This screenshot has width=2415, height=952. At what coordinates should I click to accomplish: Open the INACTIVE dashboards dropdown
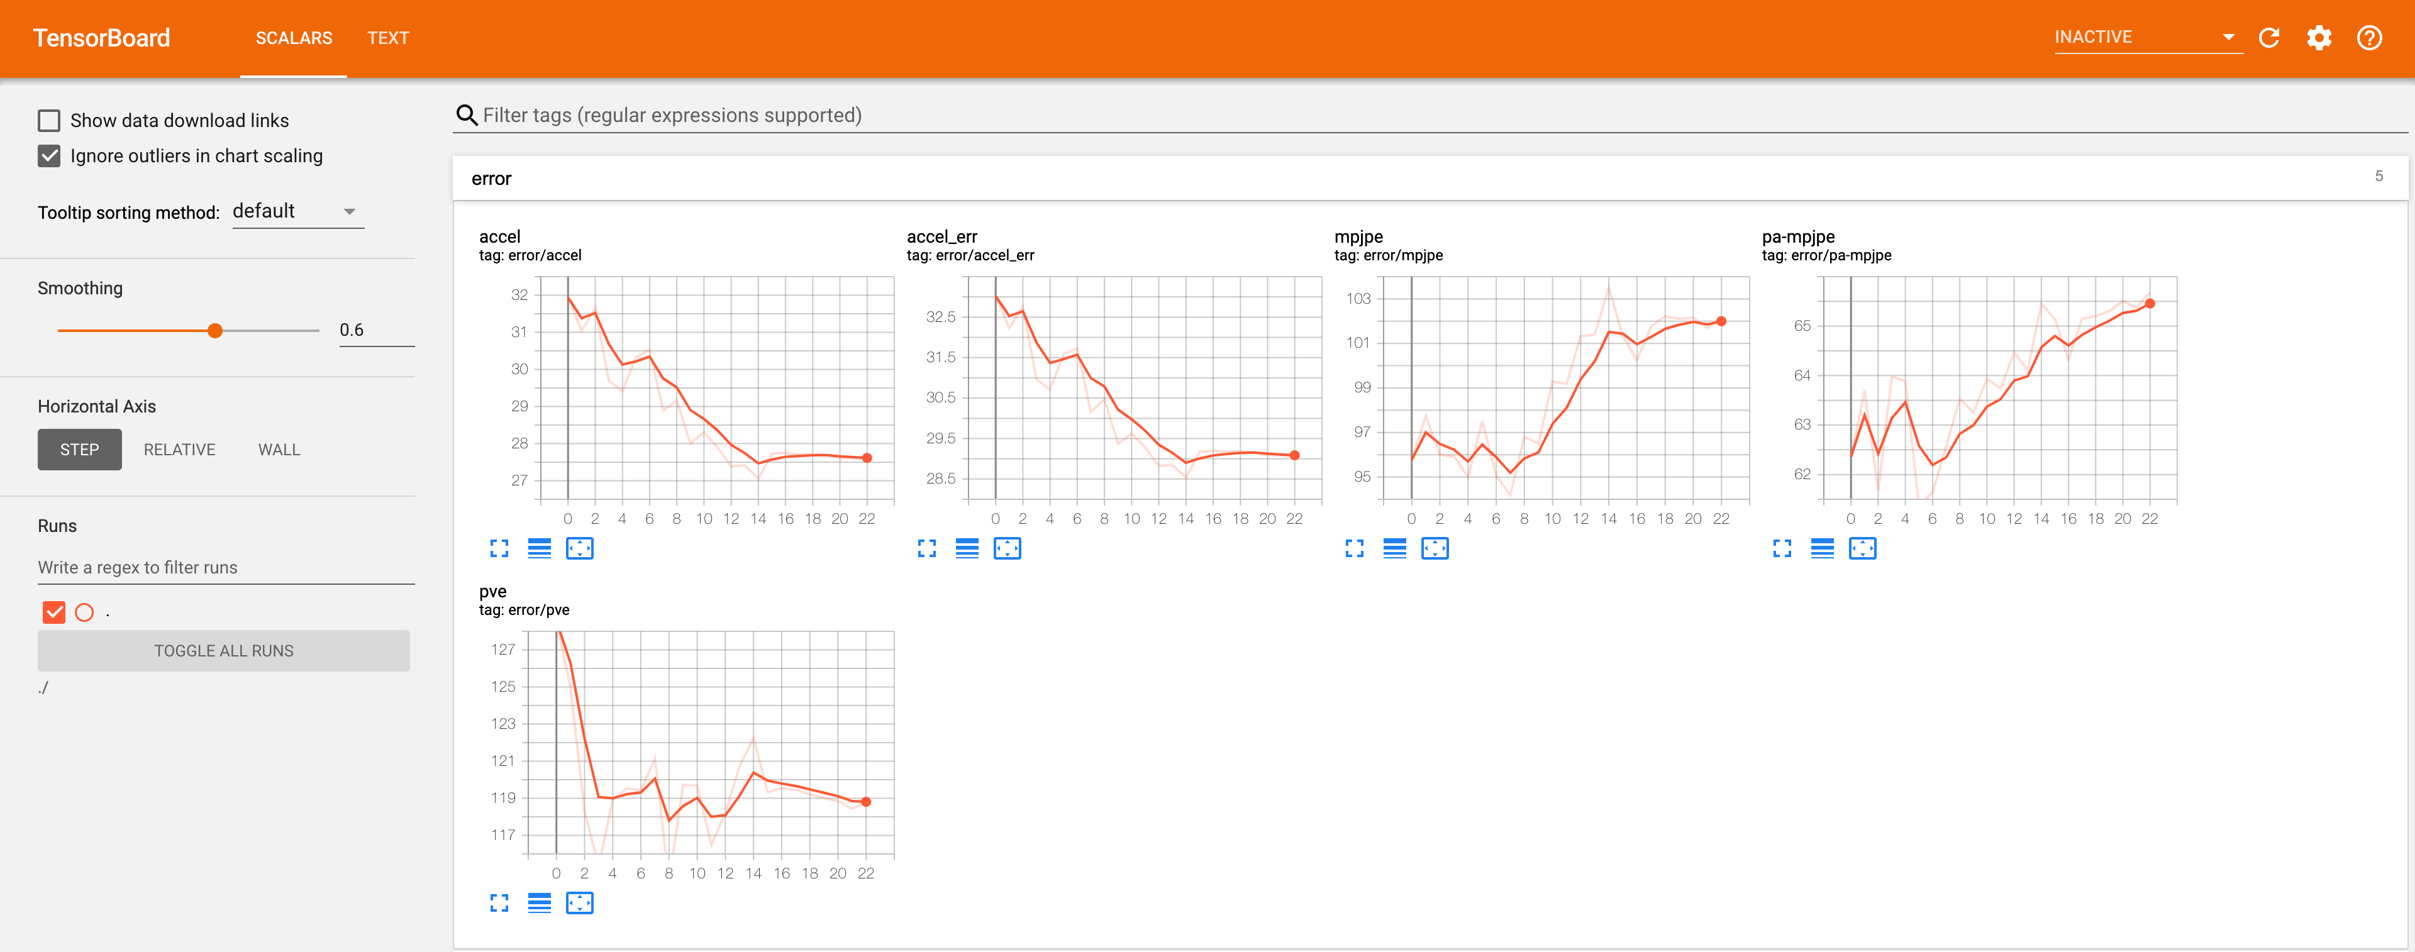click(2147, 38)
